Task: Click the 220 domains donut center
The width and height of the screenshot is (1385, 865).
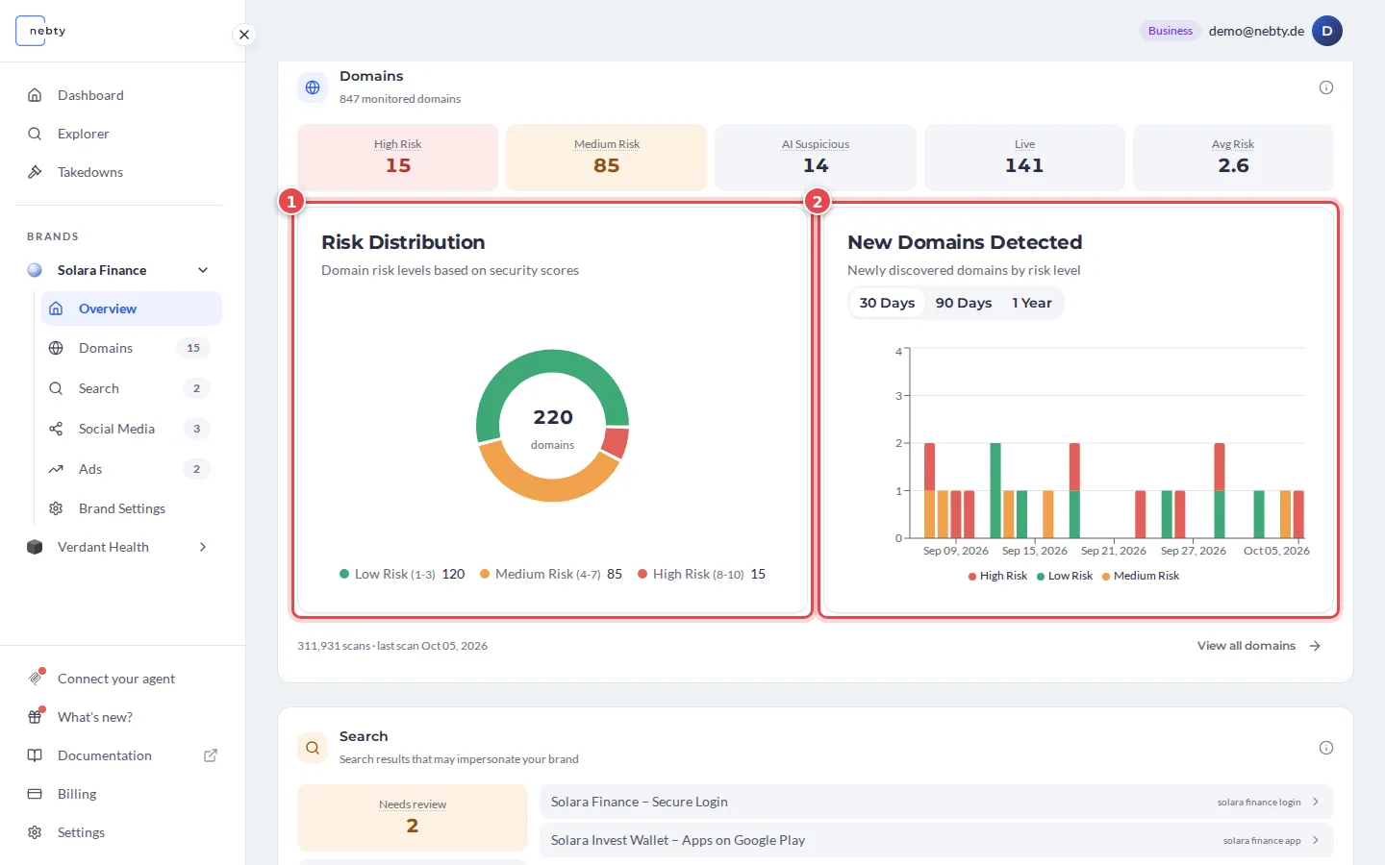Action: 553,428
